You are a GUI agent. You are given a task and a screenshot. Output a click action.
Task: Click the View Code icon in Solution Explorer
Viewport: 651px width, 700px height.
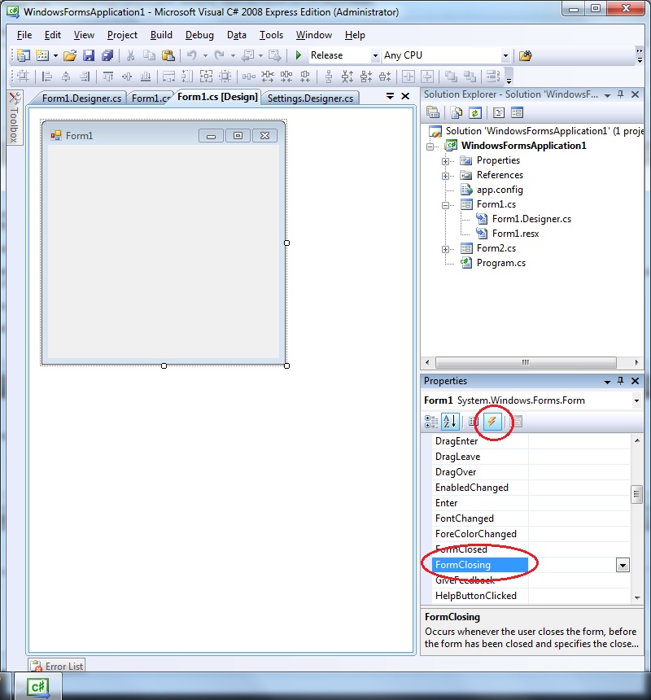pyautogui.click(x=498, y=113)
